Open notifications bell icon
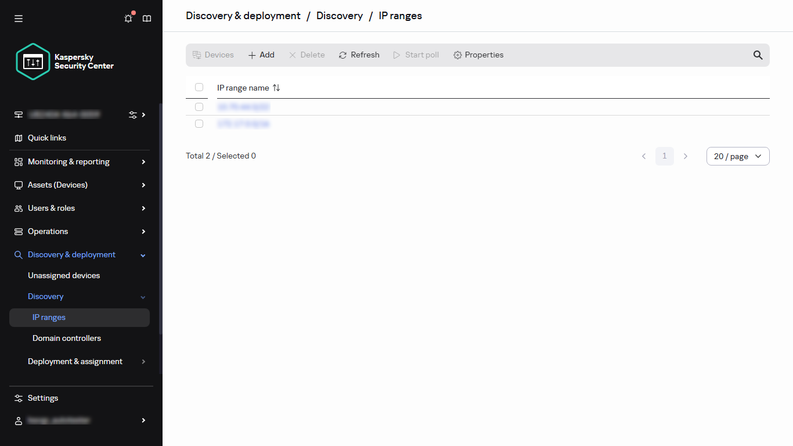This screenshot has width=793, height=446. pos(128,19)
